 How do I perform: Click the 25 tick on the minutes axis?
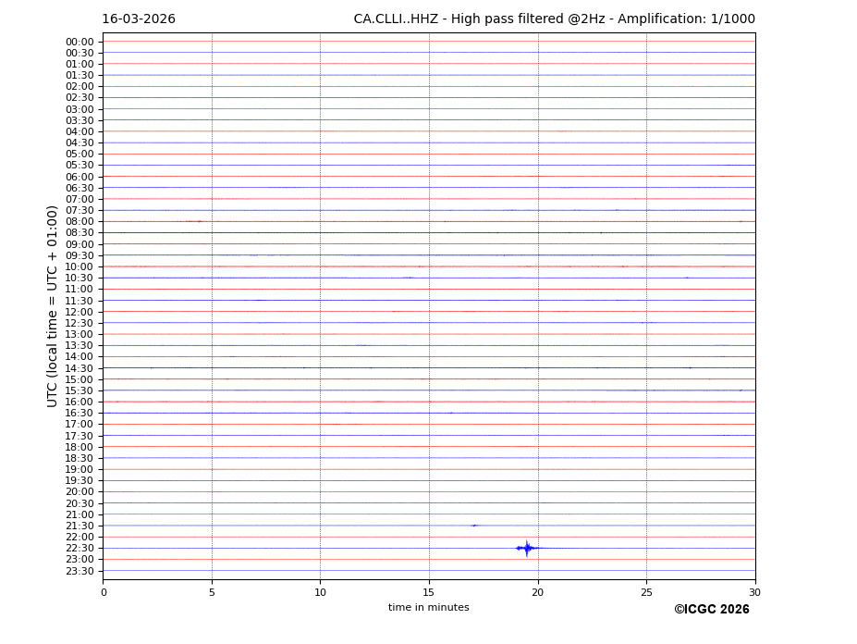point(646,592)
